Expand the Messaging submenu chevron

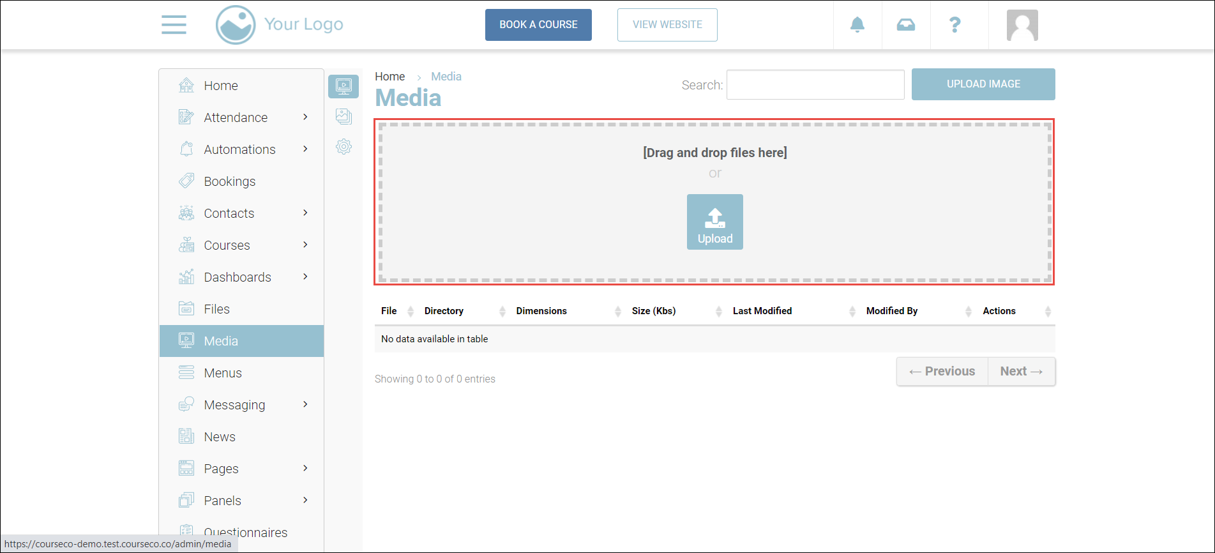tap(305, 404)
